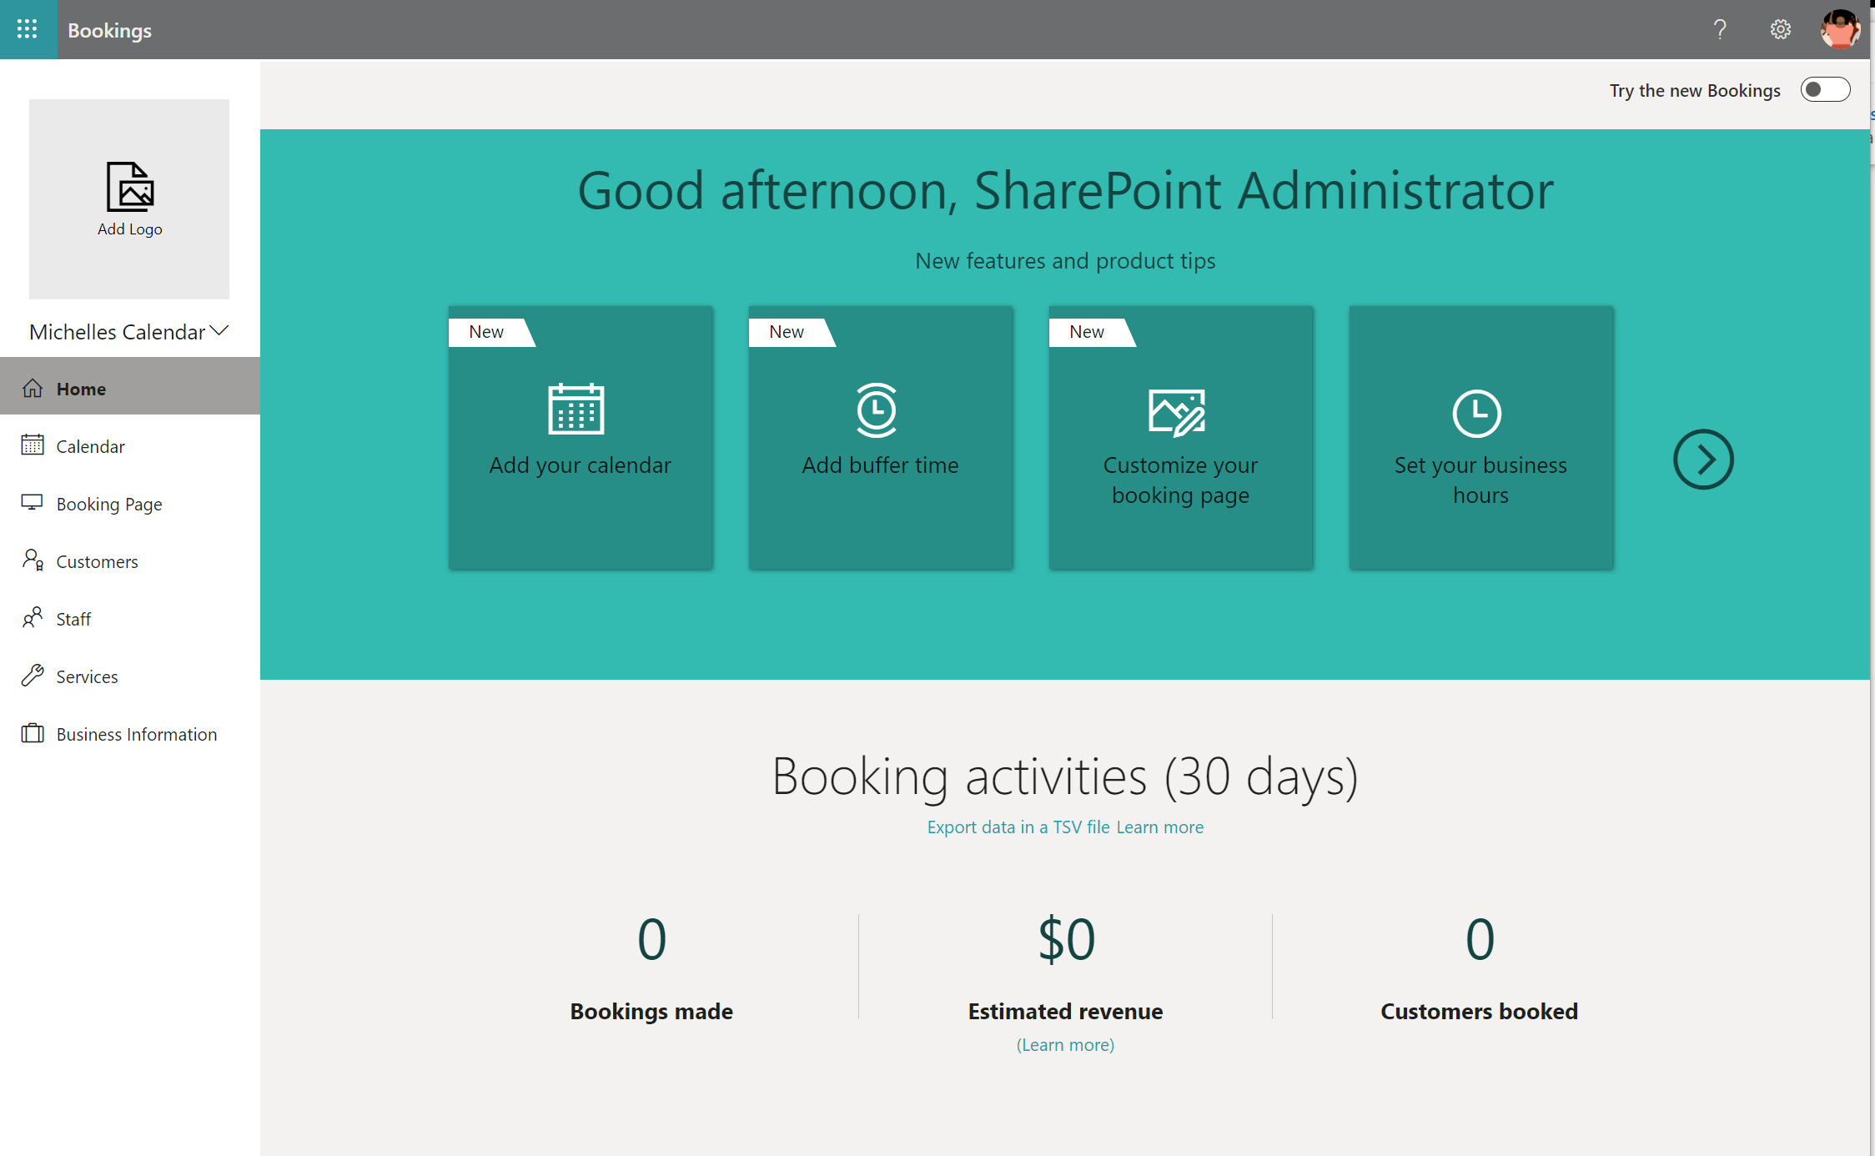Viewport: 1875px width, 1156px height.
Task: Click the Calendar icon in sidebar
Action: (x=33, y=445)
